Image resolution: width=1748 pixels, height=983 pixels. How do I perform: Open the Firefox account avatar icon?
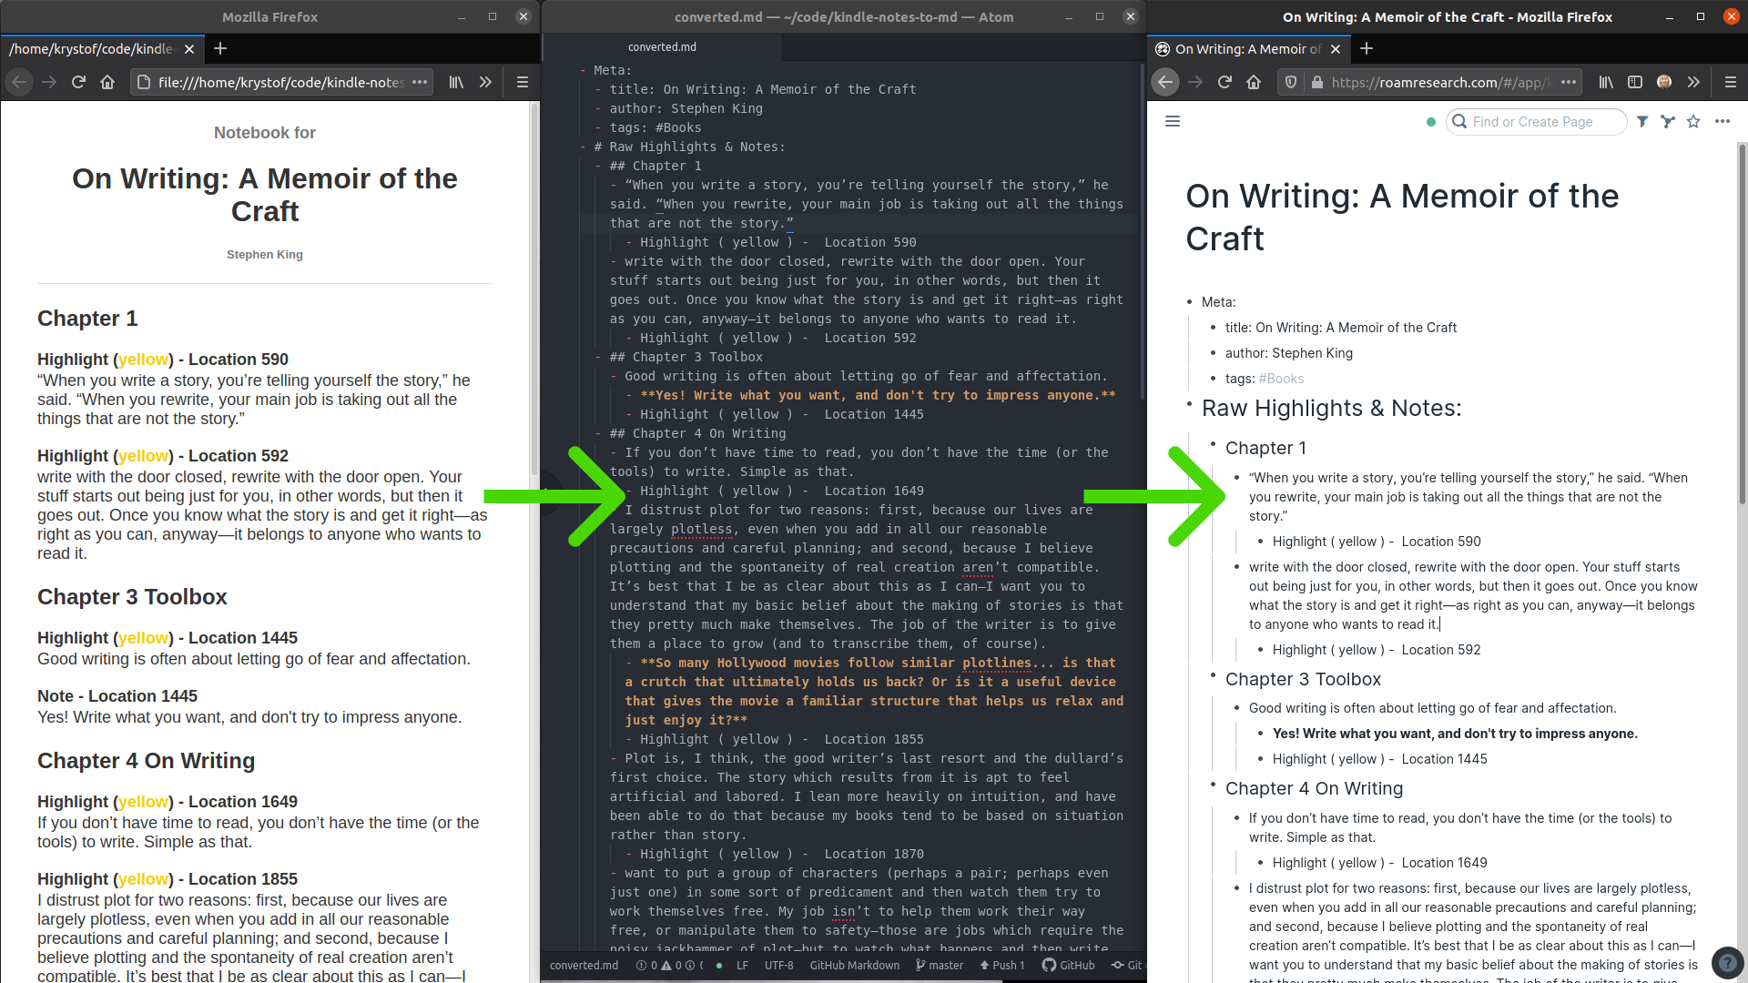point(1664,82)
